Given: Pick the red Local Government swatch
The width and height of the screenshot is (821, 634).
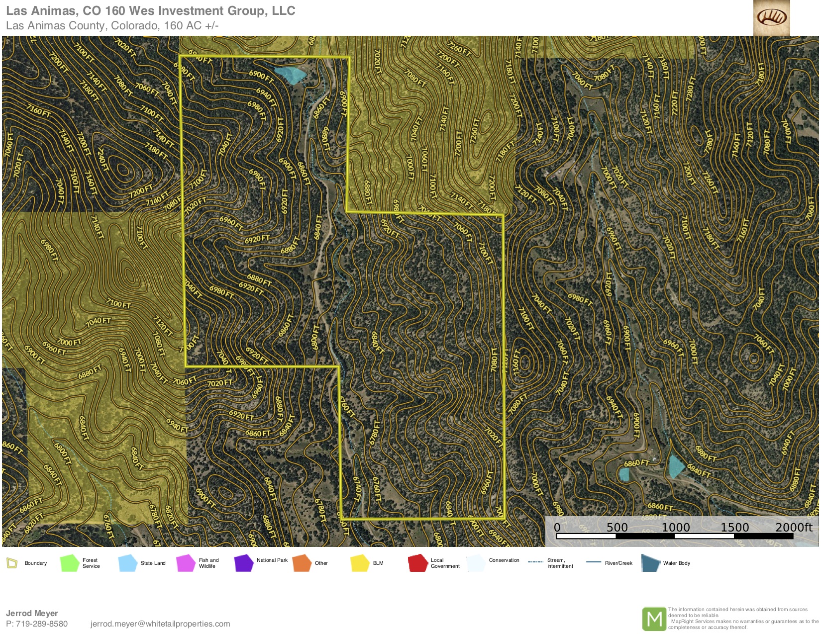Looking at the screenshot, I should point(418,563).
